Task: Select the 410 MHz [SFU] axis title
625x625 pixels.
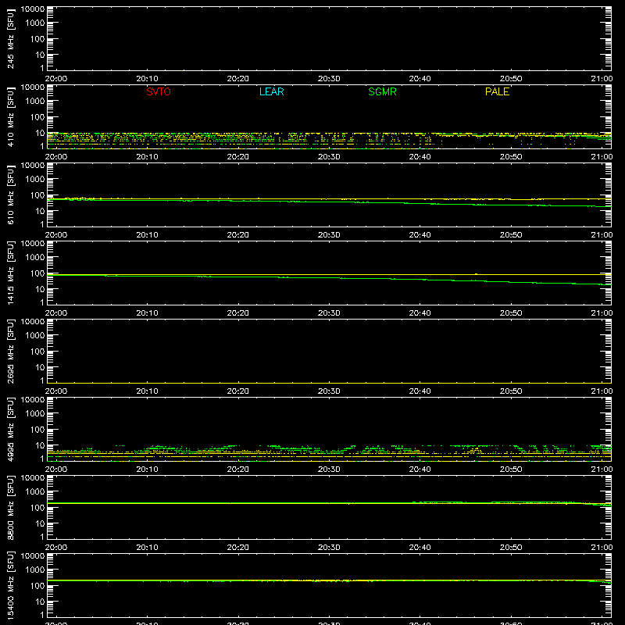Action: (x=10, y=116)
